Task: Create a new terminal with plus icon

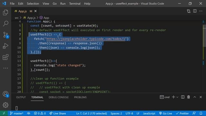Action: pyautogui.click(x=173, y=97)
